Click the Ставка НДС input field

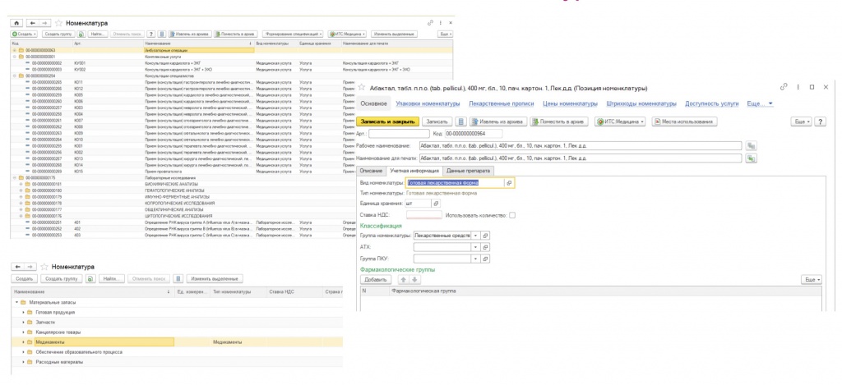click(x=424, y=216)
